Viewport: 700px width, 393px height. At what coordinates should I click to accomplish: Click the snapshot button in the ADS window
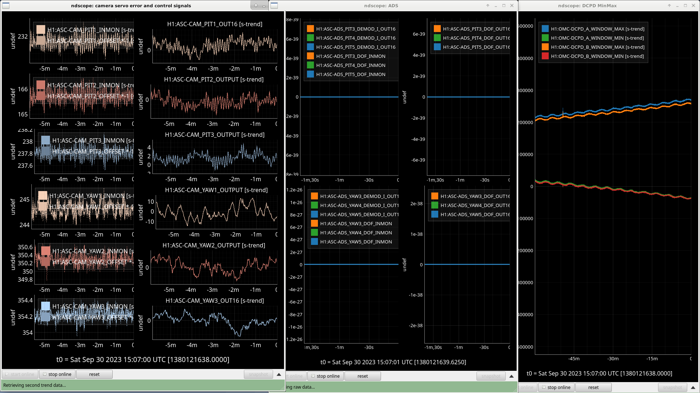(491, 376)
